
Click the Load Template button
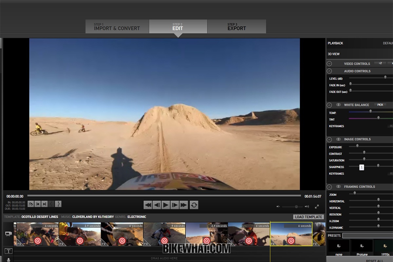click(309, 217)
